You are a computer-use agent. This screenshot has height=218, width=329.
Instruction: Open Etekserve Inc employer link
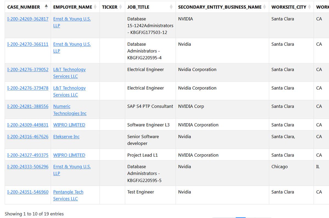66,136
